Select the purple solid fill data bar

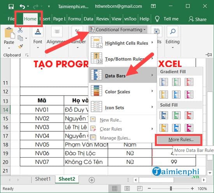tap(189, 128)
